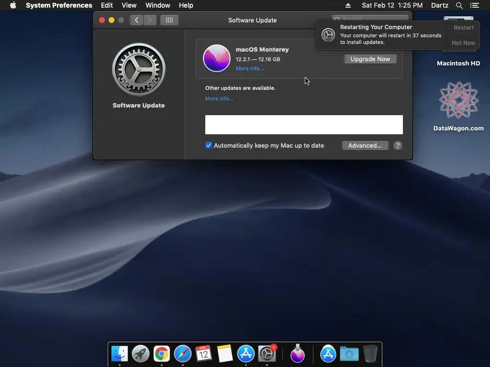This screenshot has width=490, height=367.
Task: Open Notification Center list icon
Action: click(x=474, y=5)
